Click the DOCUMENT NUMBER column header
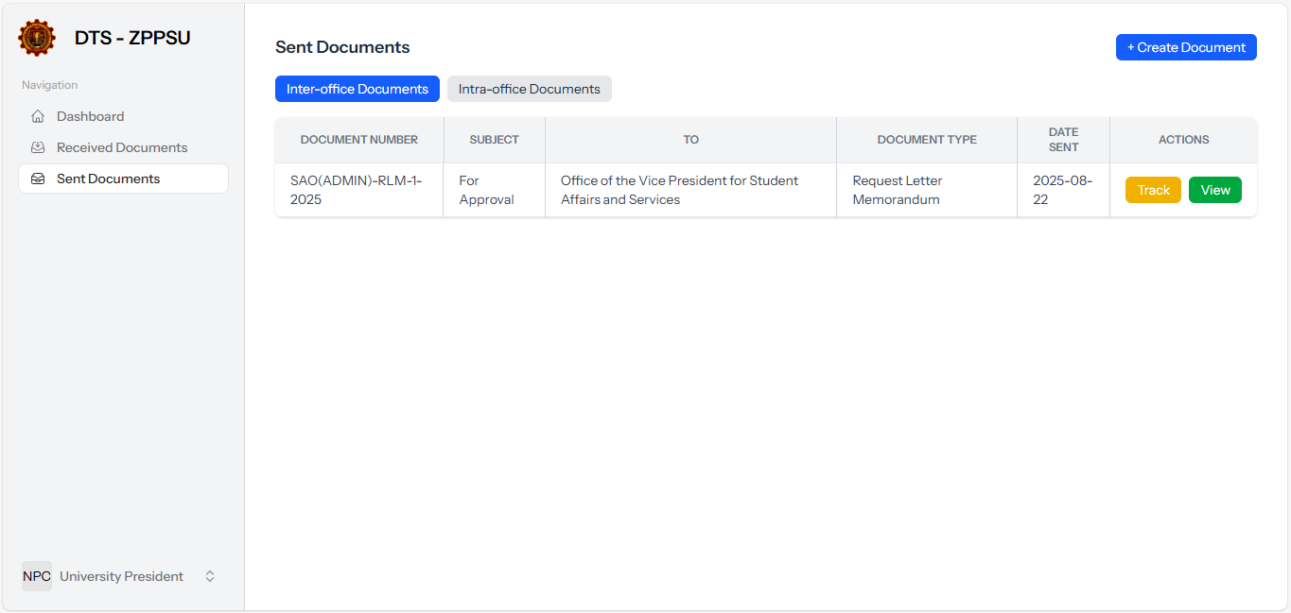 pos(358,139)
